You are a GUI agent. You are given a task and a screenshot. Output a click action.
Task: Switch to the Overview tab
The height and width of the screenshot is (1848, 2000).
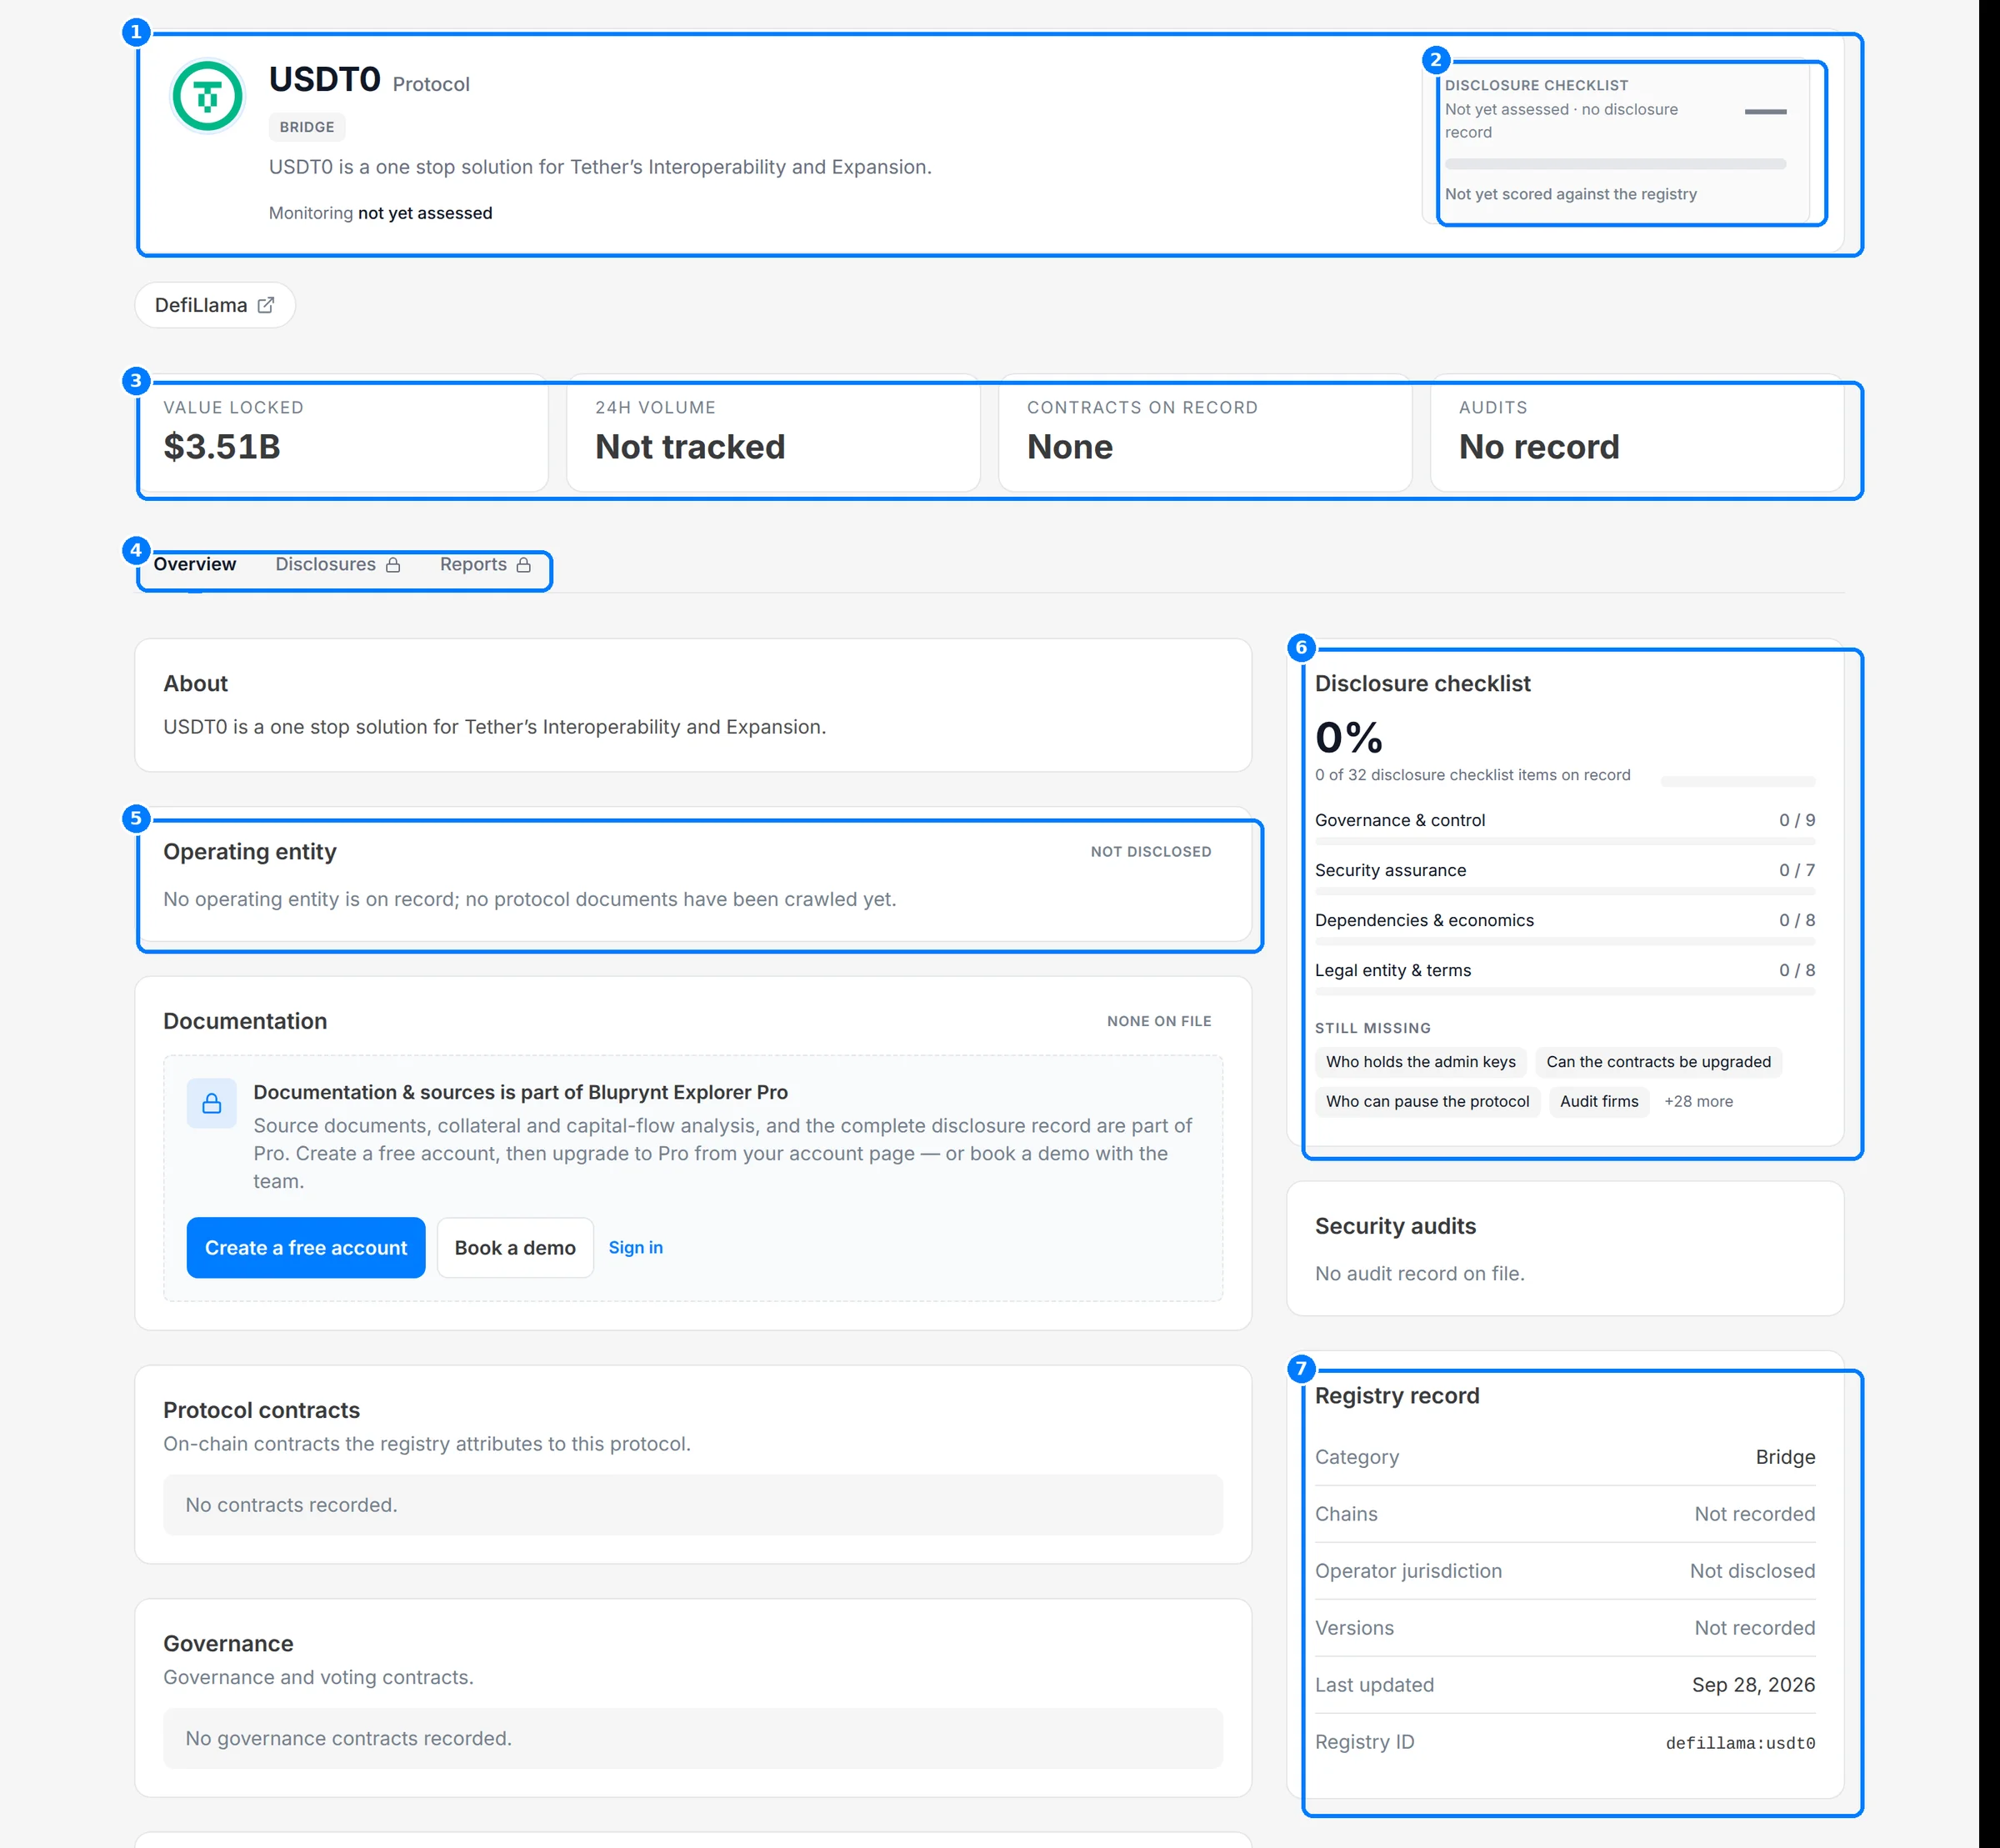click(195, 564)
